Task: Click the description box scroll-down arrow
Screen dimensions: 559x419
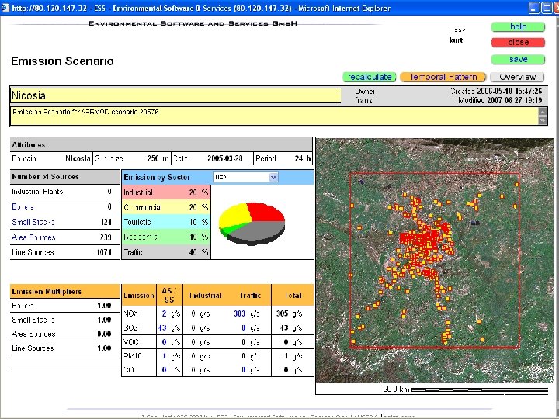Action: [x=543, y=120]
